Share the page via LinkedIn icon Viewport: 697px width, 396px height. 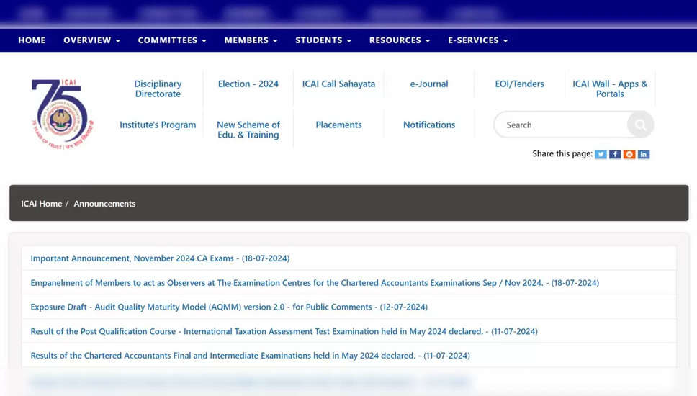click(x=644, y=154)
